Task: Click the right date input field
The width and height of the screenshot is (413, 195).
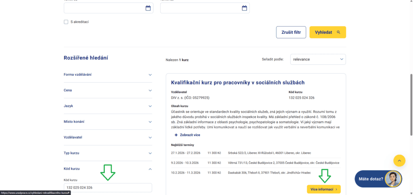Action: (x=205, y=8)
